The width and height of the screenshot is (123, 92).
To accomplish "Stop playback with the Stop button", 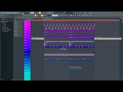I will point(27,13).
